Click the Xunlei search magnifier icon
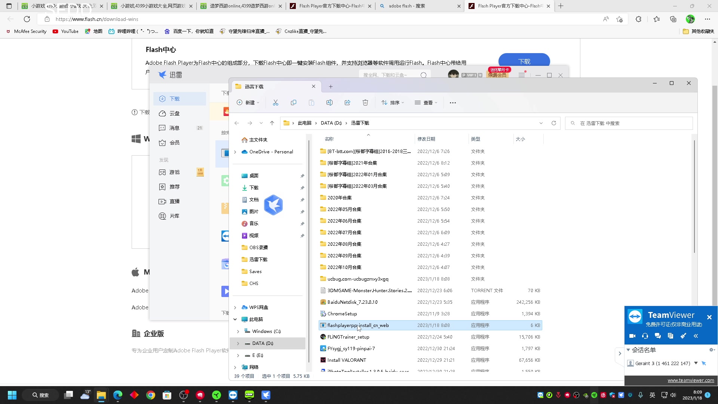 point(424,75)
